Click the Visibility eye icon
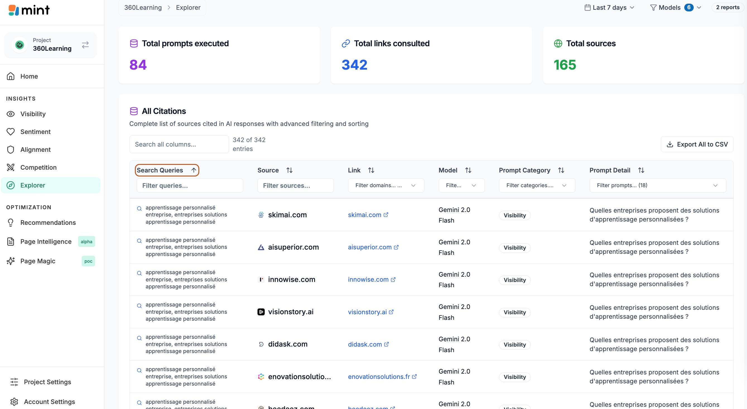The height and width of the screenshot is (409, 747). pyautogui.click(x=11, y=114)
